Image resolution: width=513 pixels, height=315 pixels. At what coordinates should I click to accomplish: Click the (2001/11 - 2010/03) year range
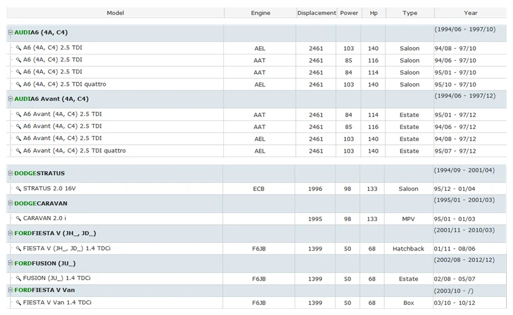click(x=464, y=230)
